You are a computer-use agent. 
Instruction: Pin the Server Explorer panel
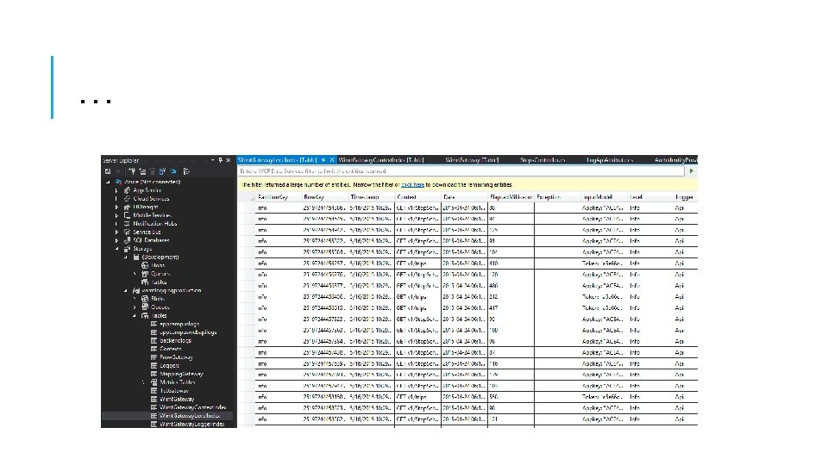221,160
